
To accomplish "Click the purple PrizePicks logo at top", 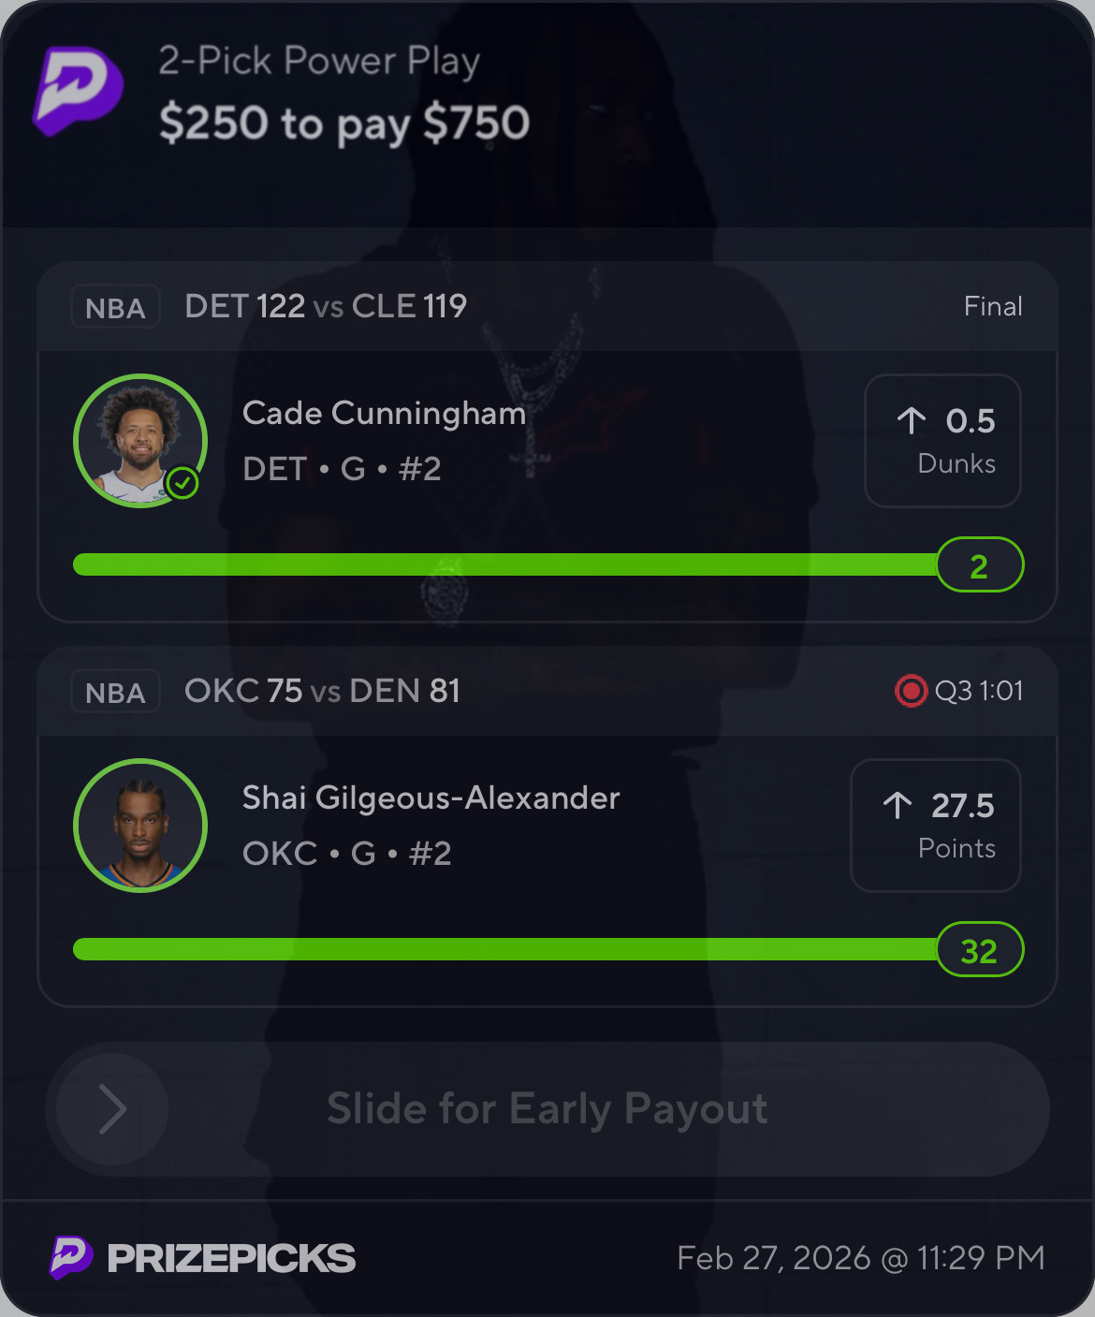I will (79, 91).
